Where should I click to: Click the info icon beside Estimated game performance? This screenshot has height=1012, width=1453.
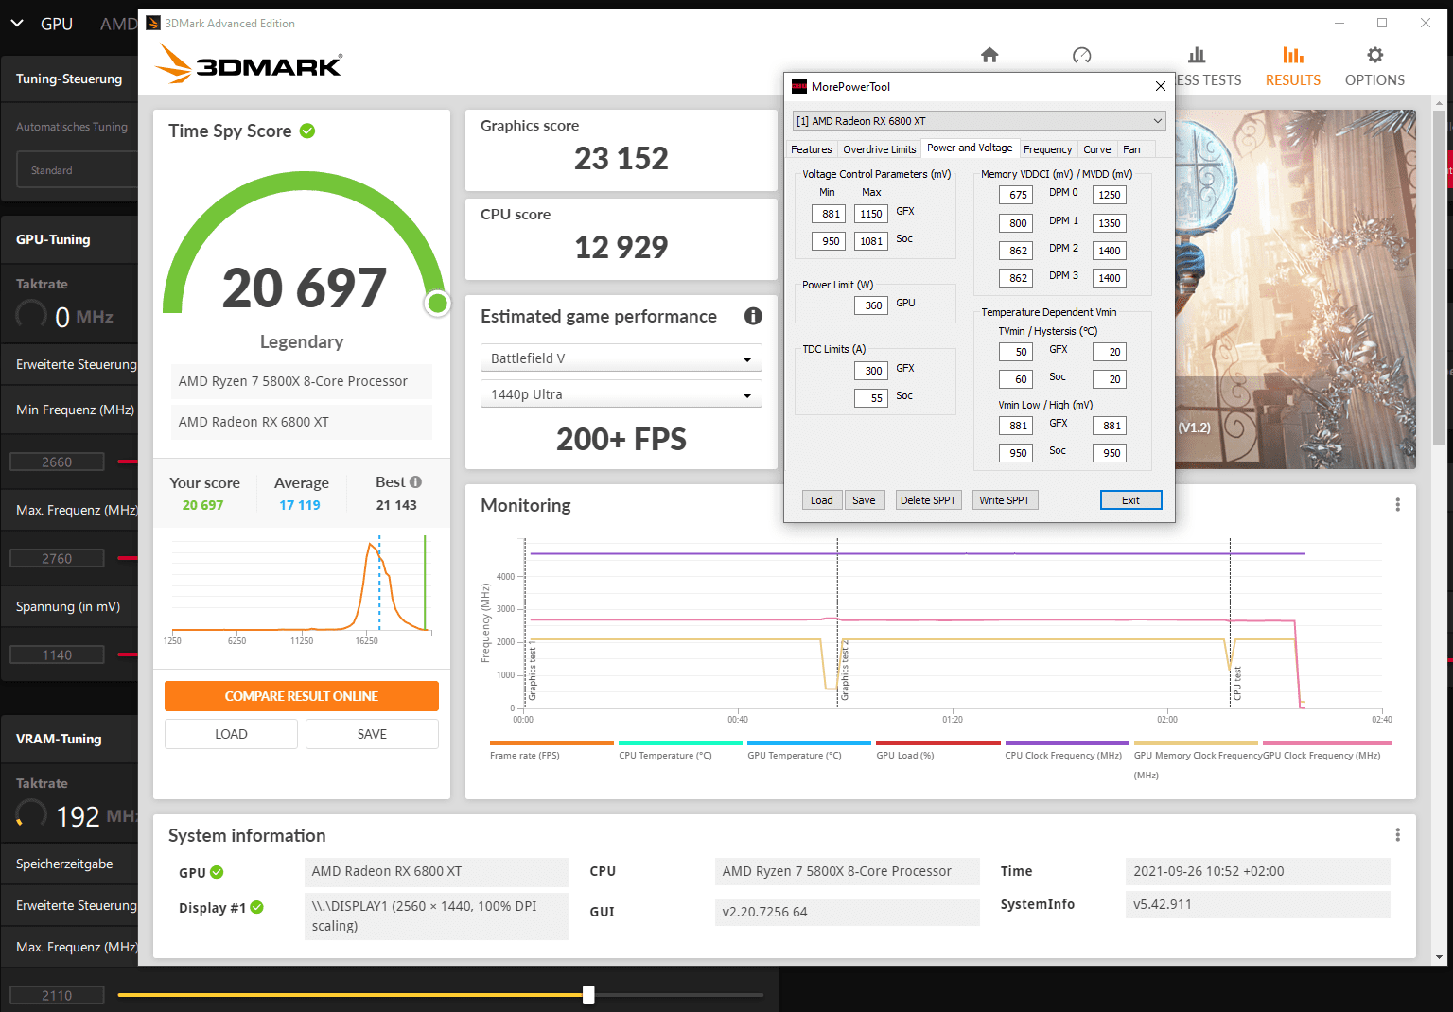coord(753,316)
